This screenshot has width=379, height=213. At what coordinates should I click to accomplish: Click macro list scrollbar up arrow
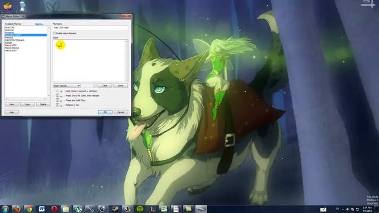click(49, 28)
